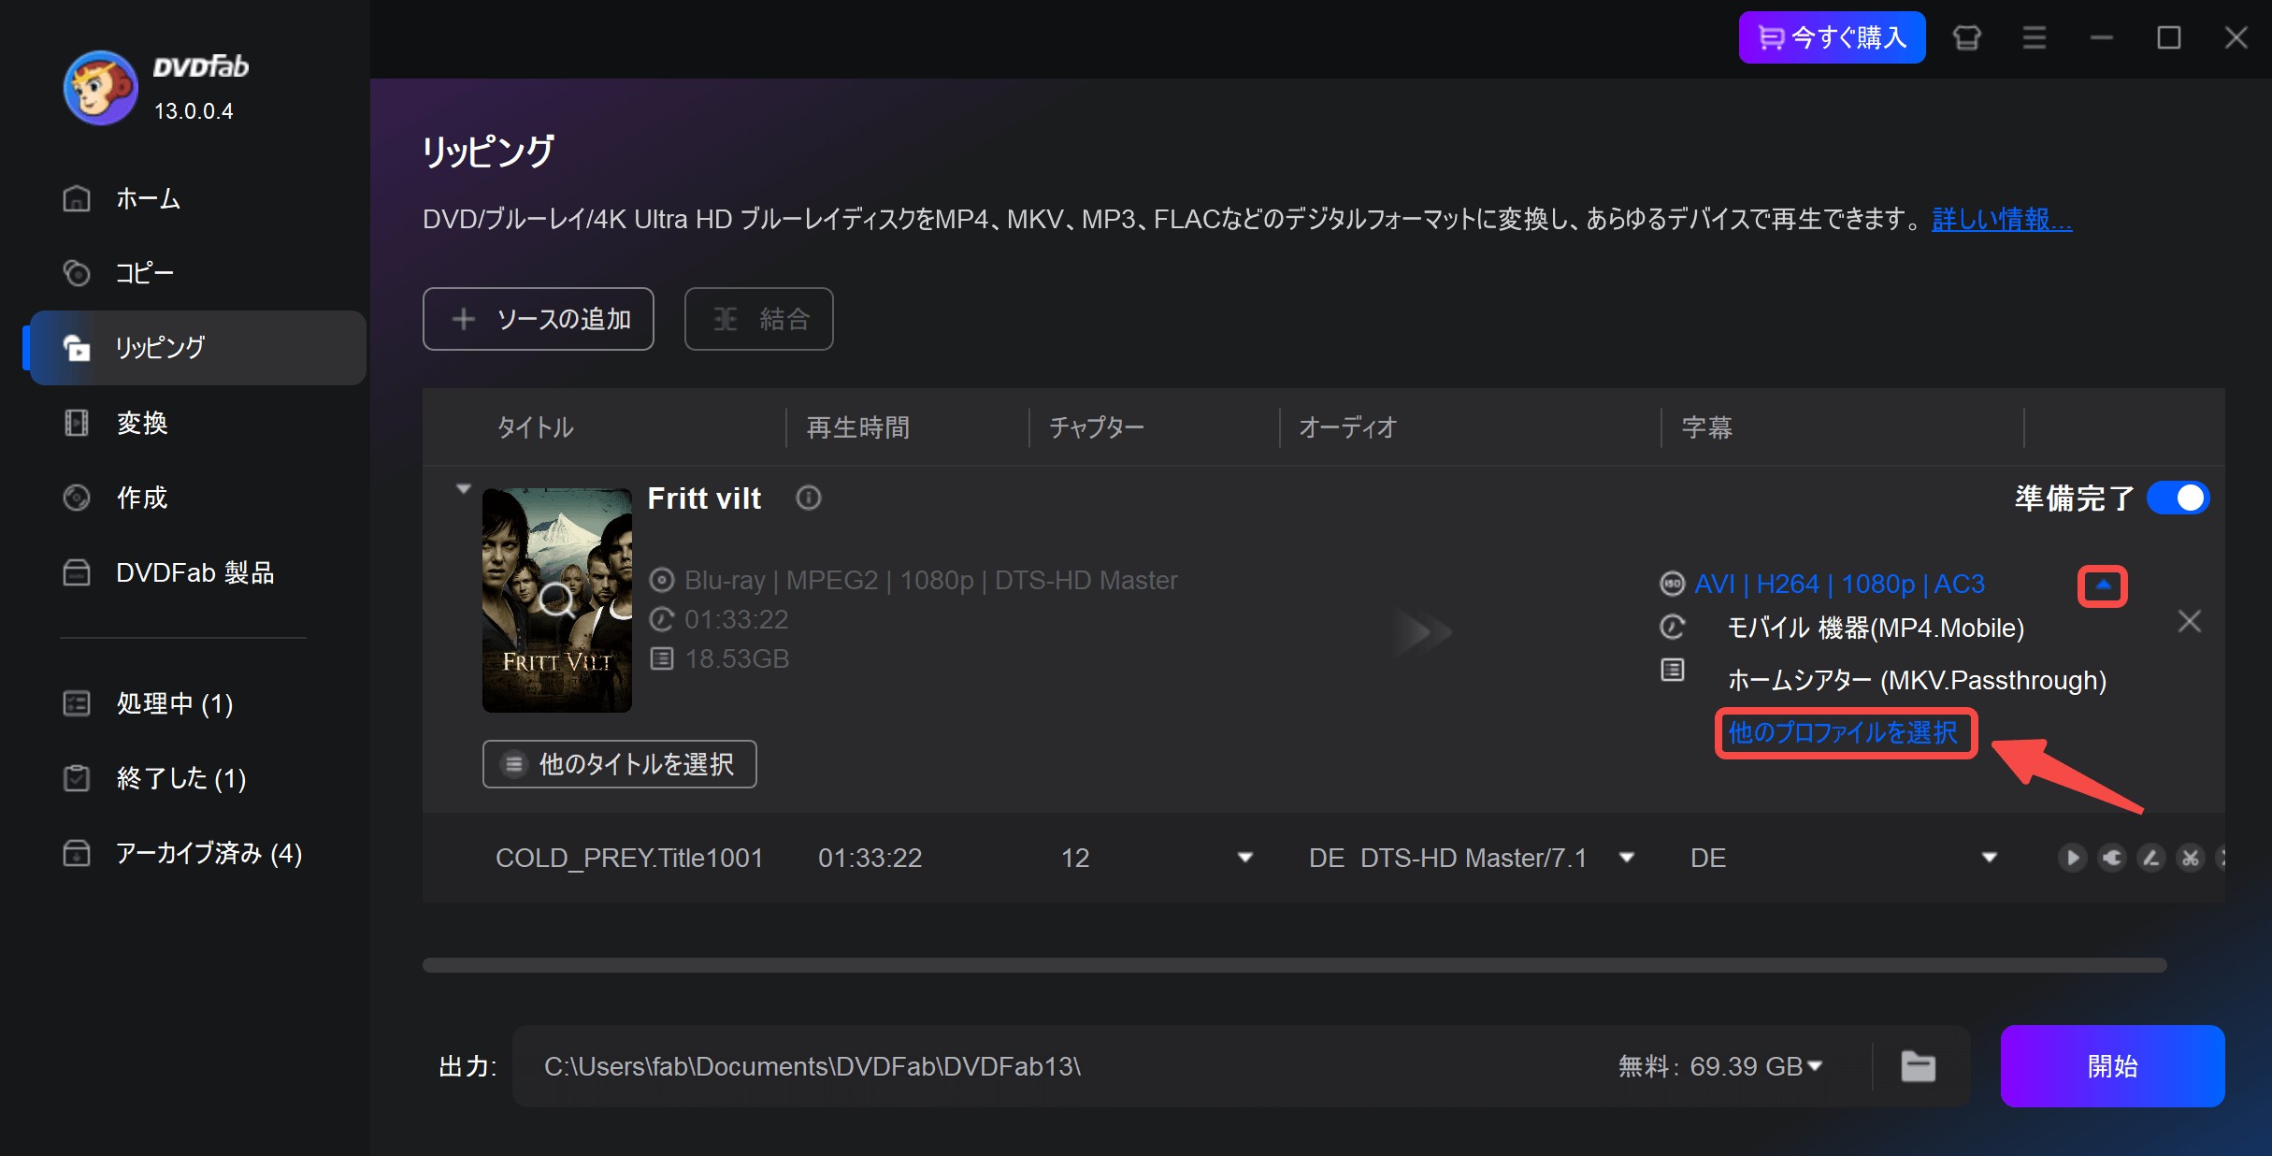Click the 今すぐ購入 purchase button
Viewport: 2272px width, 1156px height.
click(1832, 37)
